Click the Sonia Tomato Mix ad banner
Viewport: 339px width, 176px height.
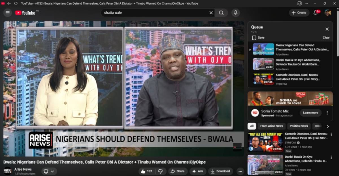(x=290, y=98)
